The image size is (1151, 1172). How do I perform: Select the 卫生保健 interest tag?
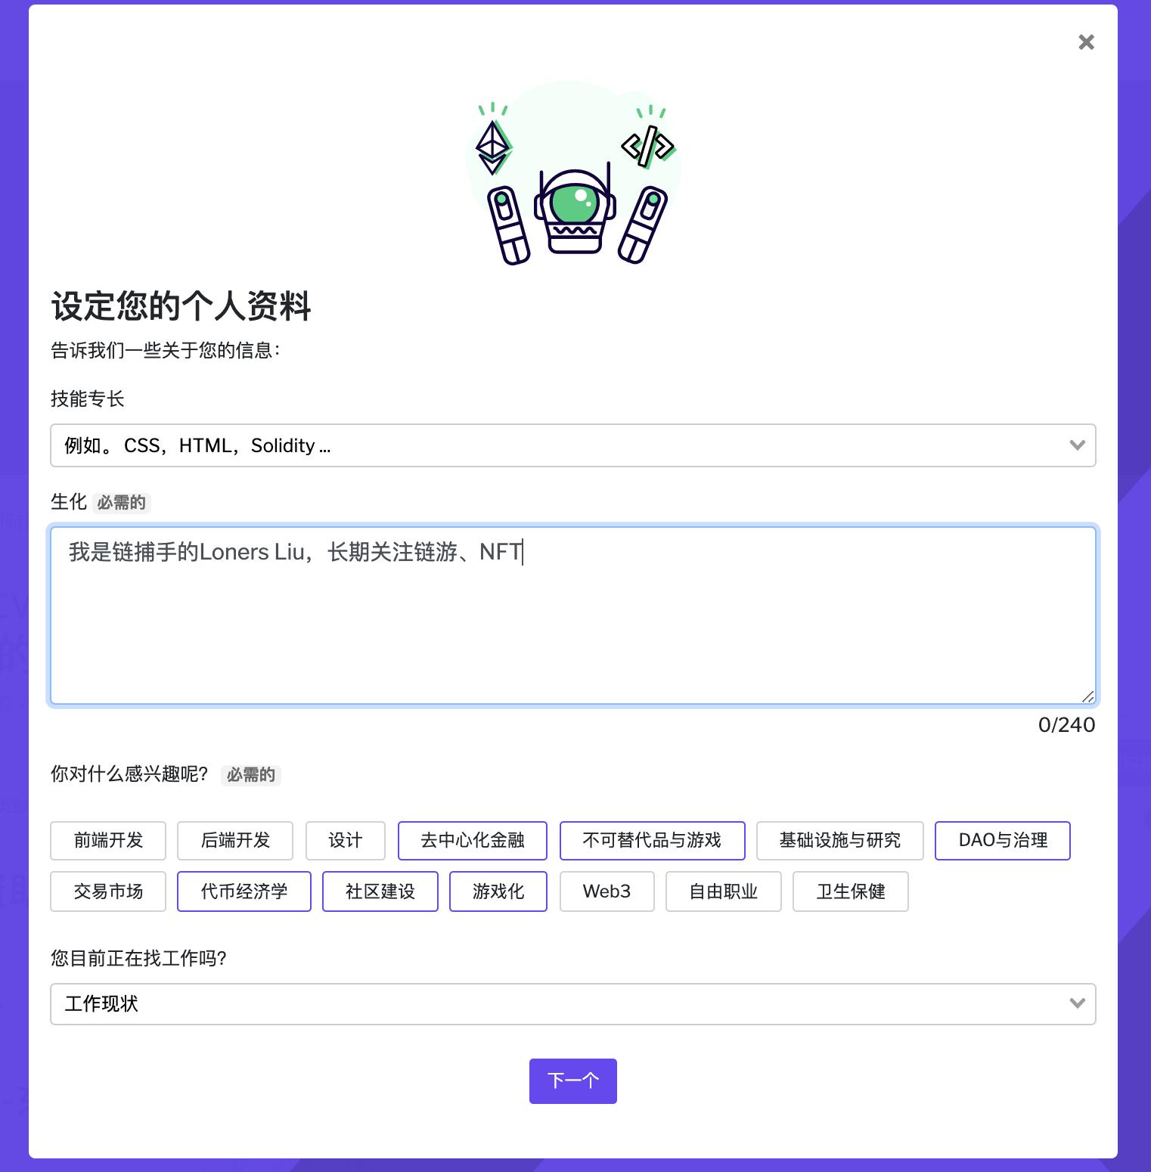tap(851, 891)
